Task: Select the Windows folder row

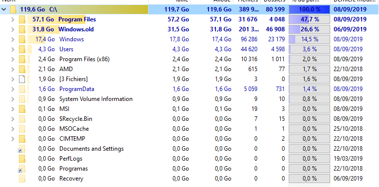Action: point(189,39)
